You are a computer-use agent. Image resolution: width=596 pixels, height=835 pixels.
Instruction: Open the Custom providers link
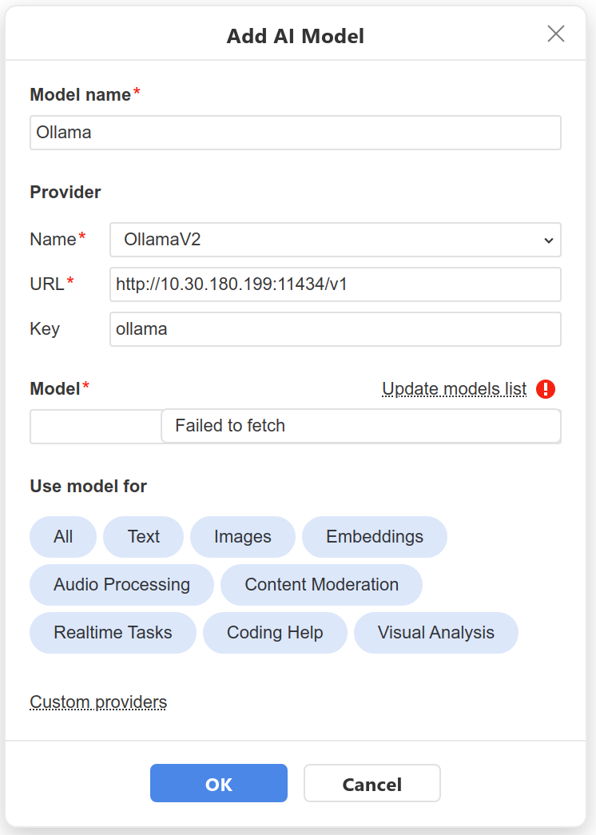(x=98, y=702)
